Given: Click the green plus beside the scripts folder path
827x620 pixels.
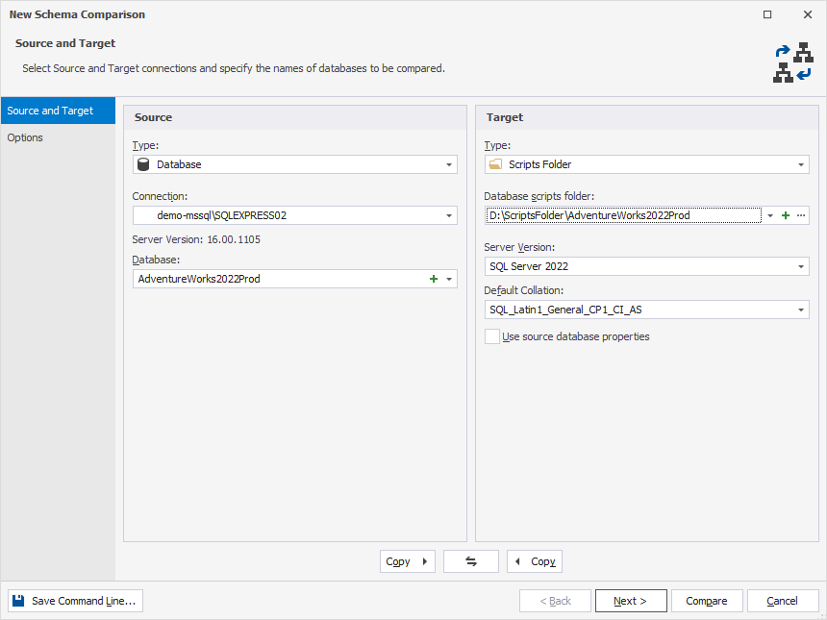Looking at the screenshot, I should click(787, 215).
